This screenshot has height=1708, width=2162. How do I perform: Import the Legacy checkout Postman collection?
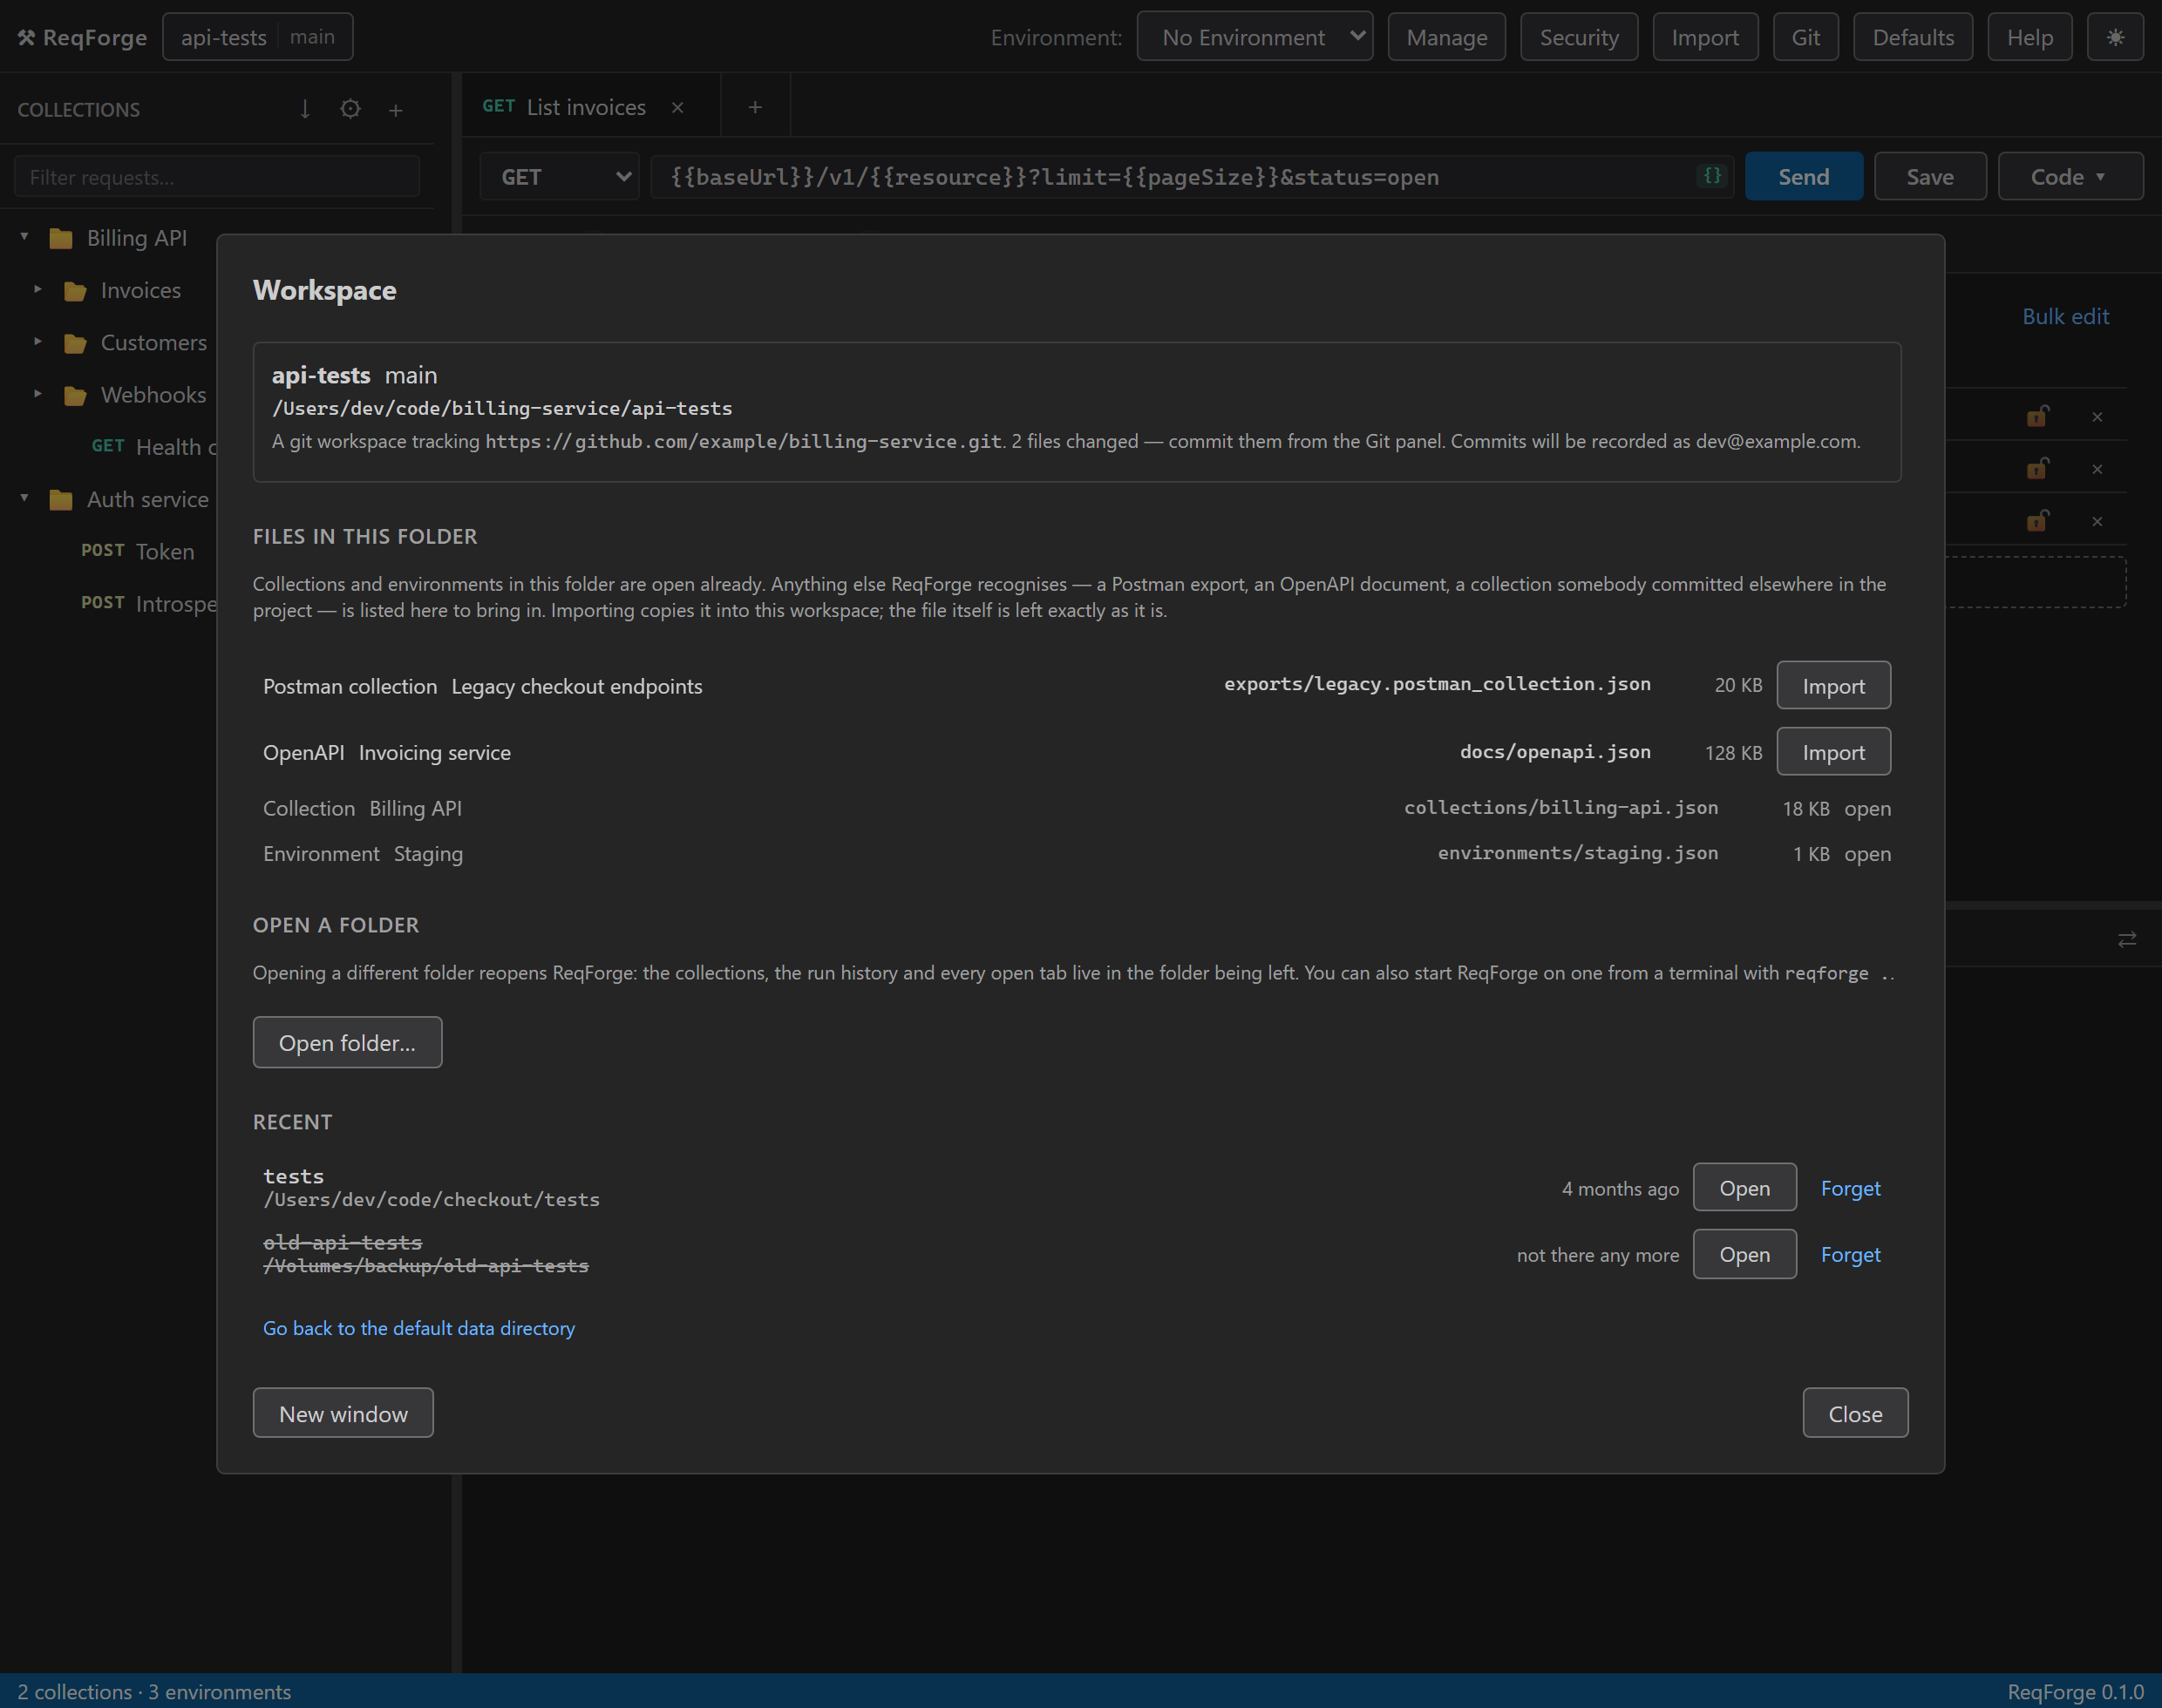tap(1832, 685)
